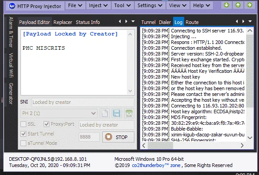259x175 pixels.
Task: Open the Tool menu
Action: (x=122, y=5)
